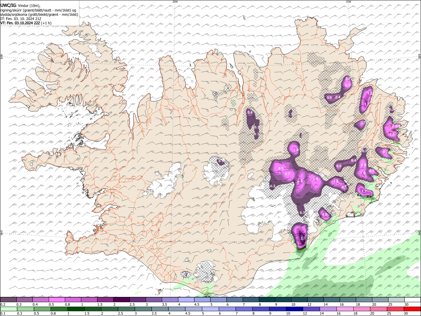Image resolution: width=421 pixels, height=316 pixels.
Task: Click the lavender 4 swatch in the upper legend row
Action: (186, 300)
